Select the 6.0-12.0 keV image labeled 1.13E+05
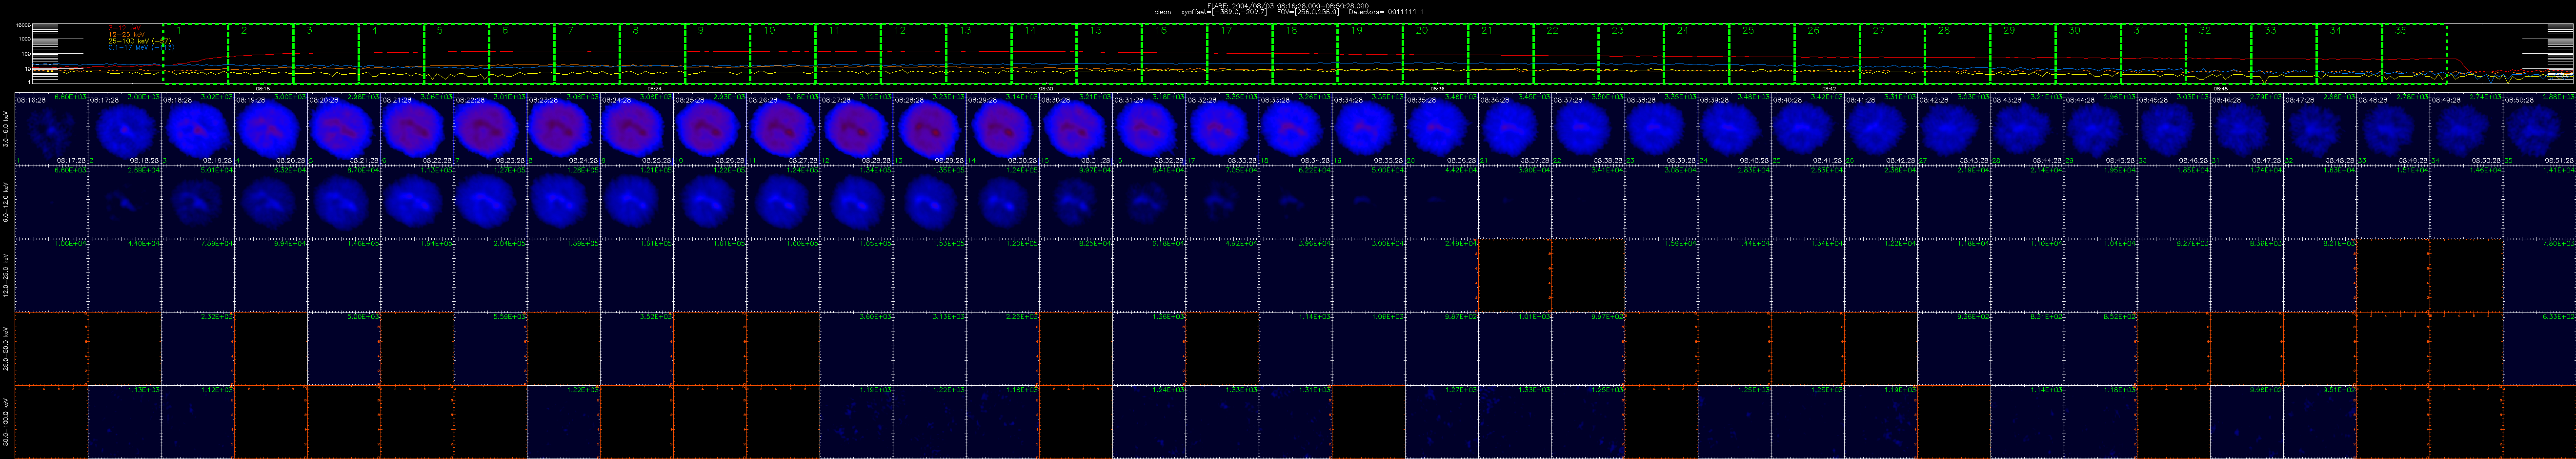 click(x=417, y=202)
